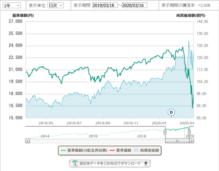Edit the end date 2020/03/16 field

click(x=135, y=5)
